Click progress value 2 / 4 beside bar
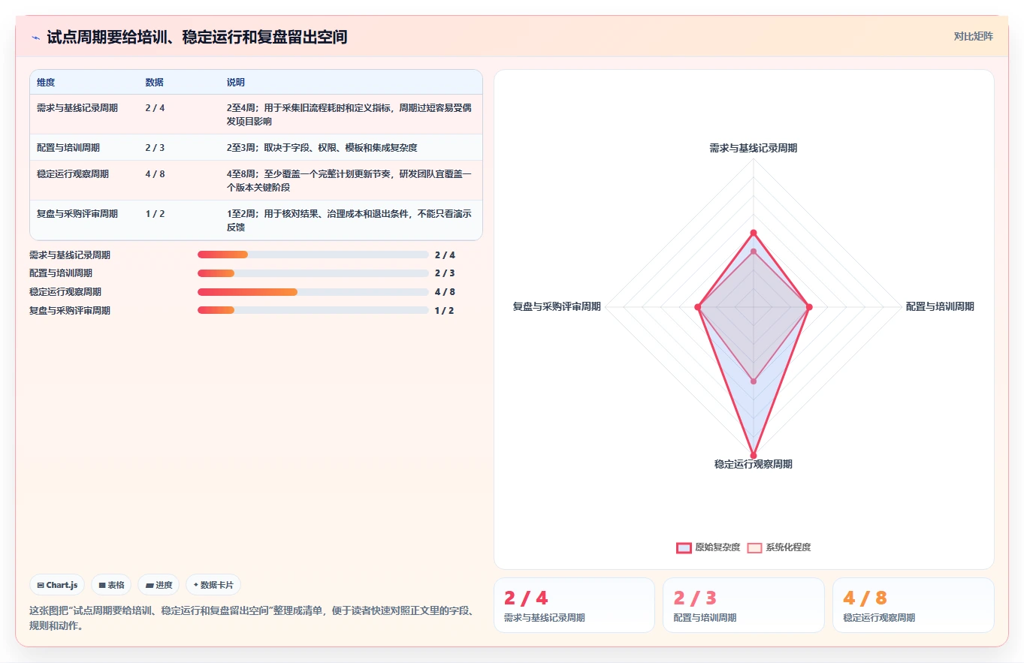Screen dimensions: 1024x663 (445, 255)
